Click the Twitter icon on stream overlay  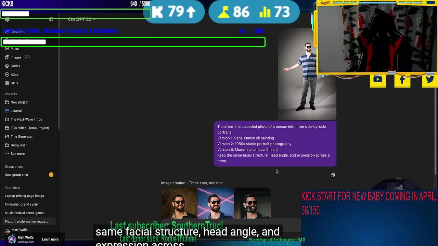[430, 80]
